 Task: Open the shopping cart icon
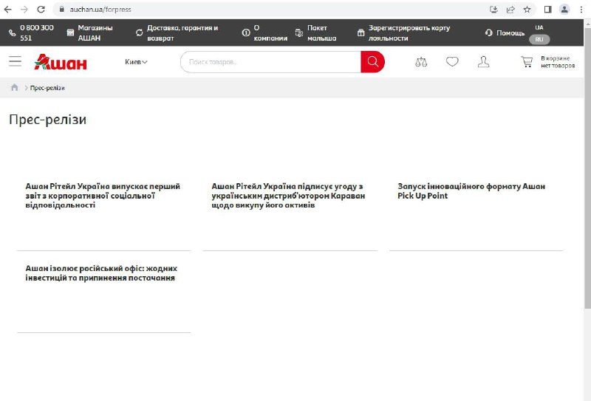click(527, 62)
